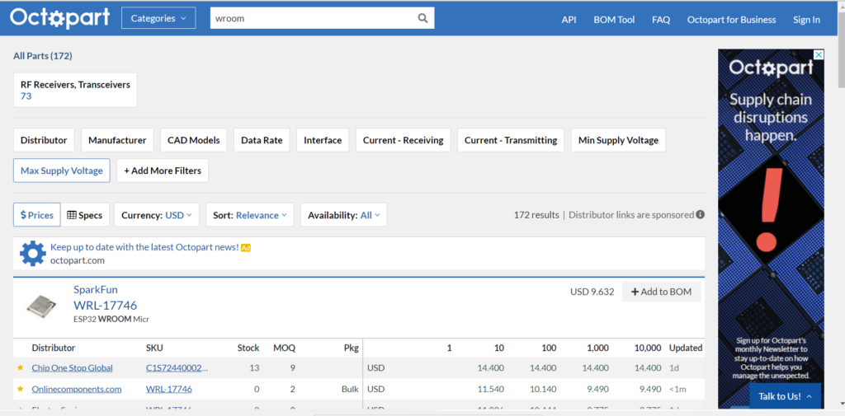Image resolution: width=845 pixels, height=416 pixels.
Task: Open the Currency USD dropdown
Action: point(156,215)
